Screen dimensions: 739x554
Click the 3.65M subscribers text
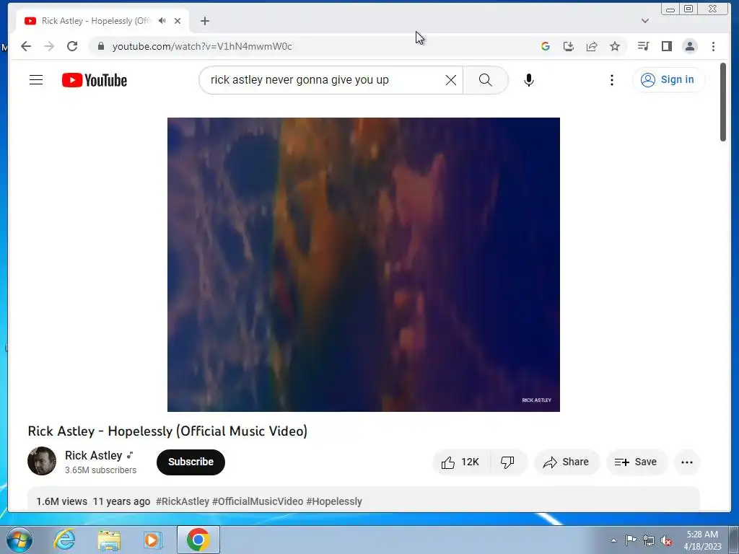(x=100, y=470)
